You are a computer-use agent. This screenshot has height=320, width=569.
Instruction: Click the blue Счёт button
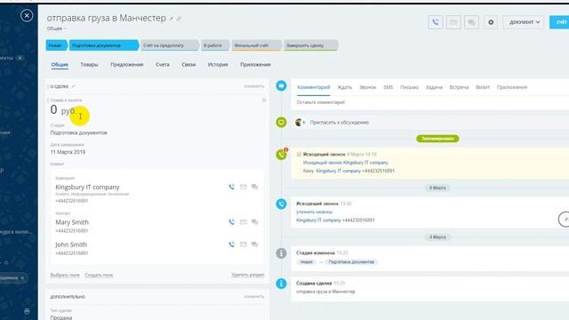coord(559,22)
